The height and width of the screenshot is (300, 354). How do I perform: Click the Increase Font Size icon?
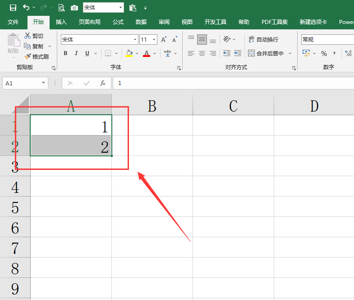click(164, 40)
